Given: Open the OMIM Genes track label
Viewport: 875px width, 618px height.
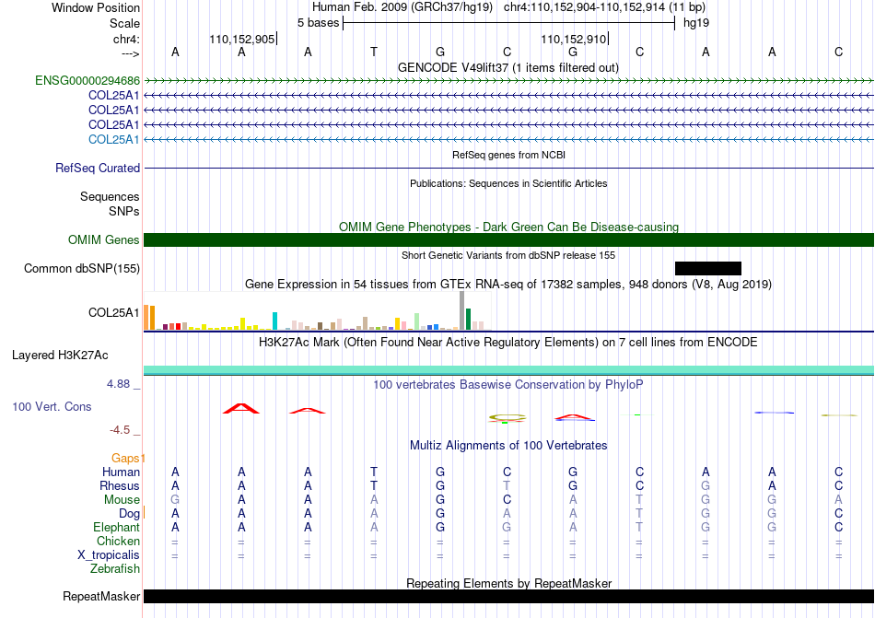Looking at the screenshot, I should (x=104, y=239).
